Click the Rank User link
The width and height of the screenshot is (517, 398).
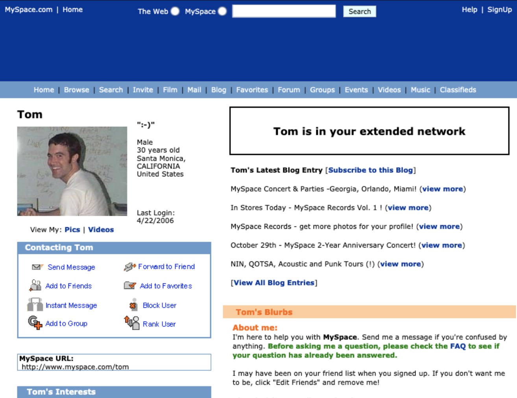pyautogui.click(x=159, y=324)
